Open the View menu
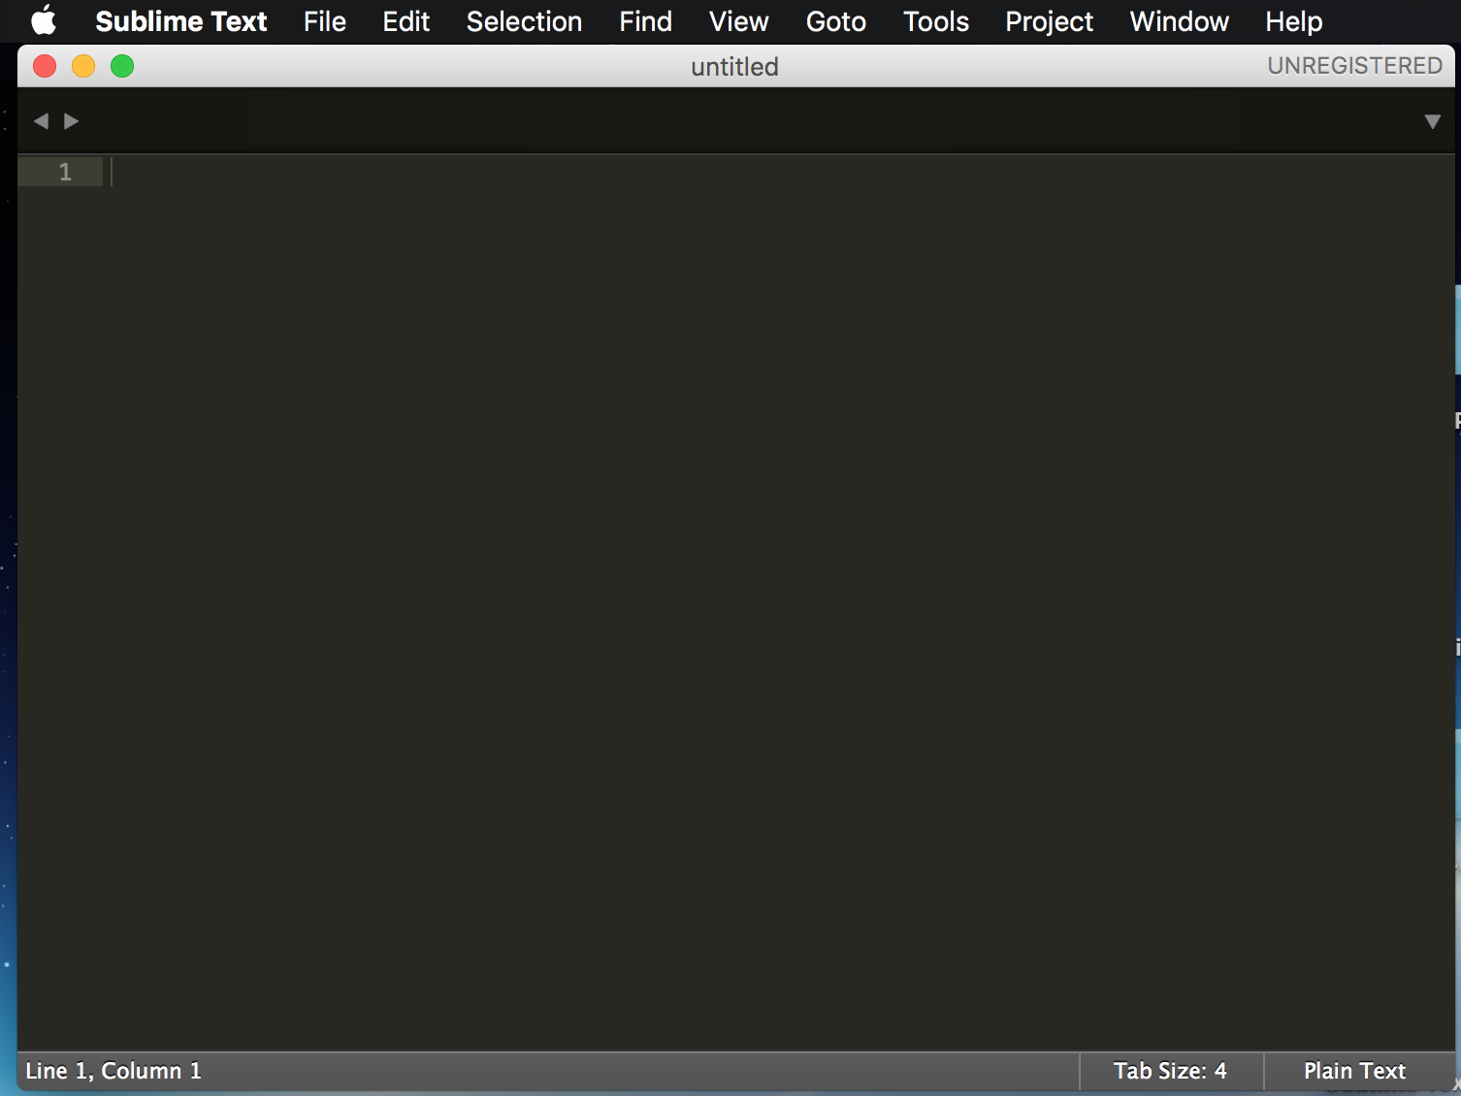 (739, 21)
